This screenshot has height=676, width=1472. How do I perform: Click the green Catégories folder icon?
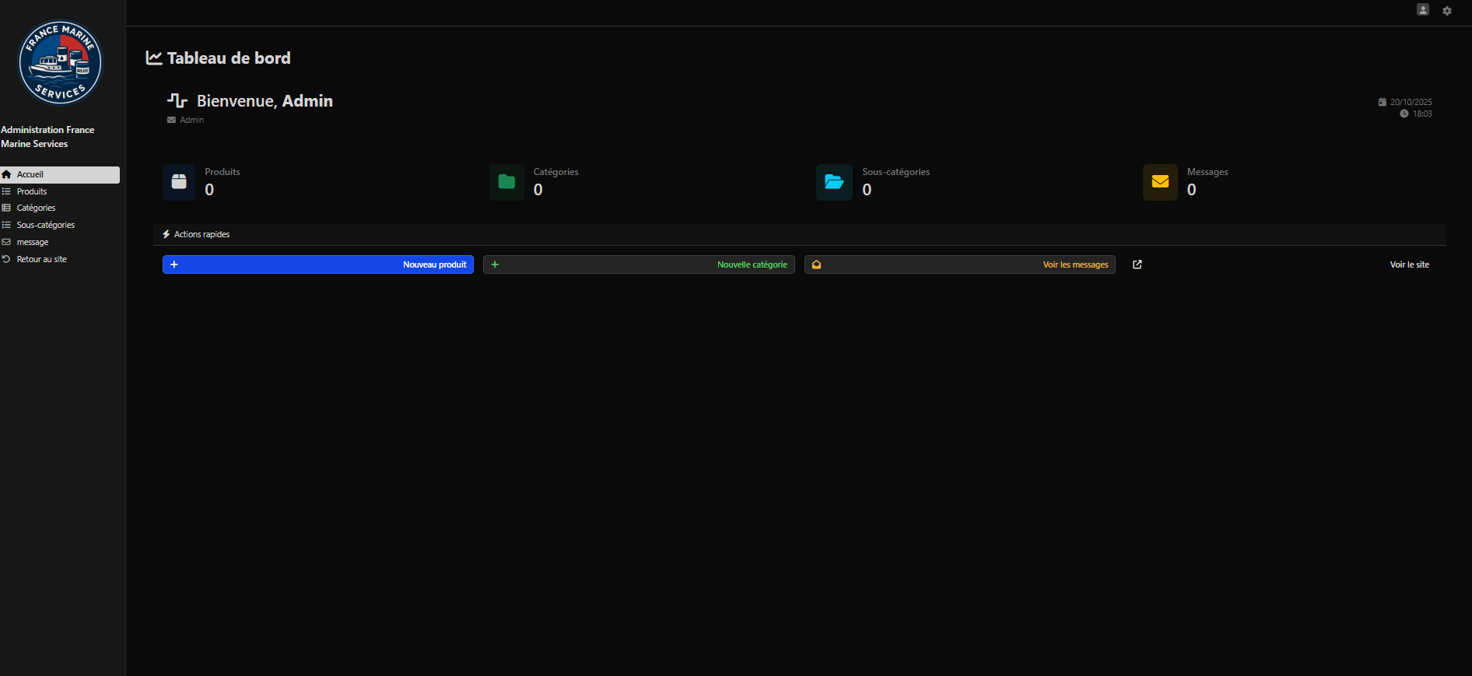(x=506, y=182)
